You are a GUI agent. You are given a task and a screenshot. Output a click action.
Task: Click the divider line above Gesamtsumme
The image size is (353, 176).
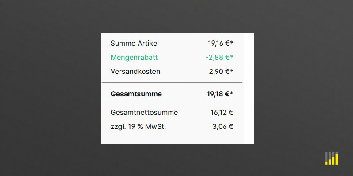point(172,82)
